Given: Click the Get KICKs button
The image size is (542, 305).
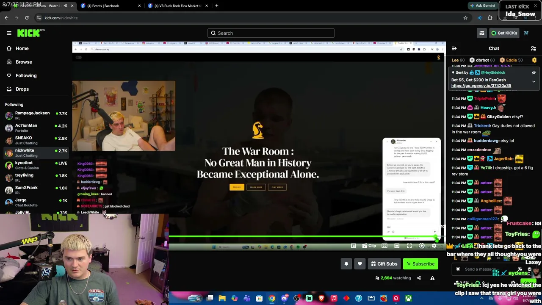Looking at the screenshot, I should click(x=504, y=33).
